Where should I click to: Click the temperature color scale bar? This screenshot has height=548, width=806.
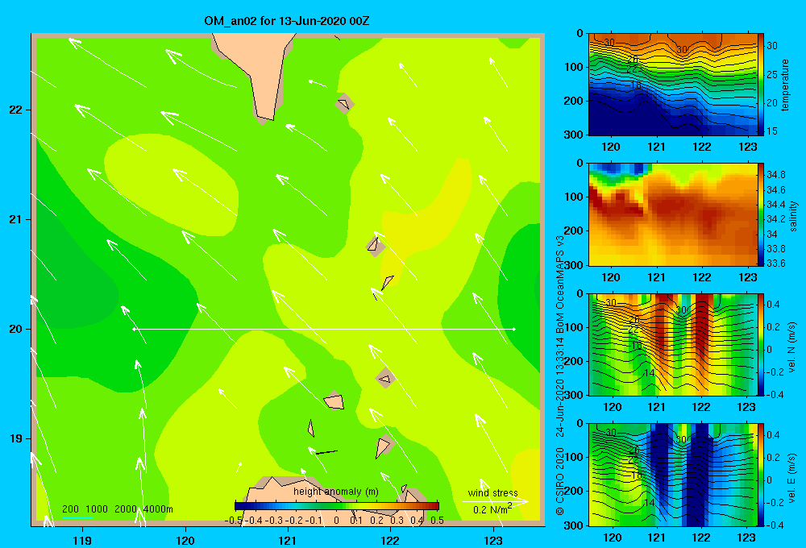[761, 85]
